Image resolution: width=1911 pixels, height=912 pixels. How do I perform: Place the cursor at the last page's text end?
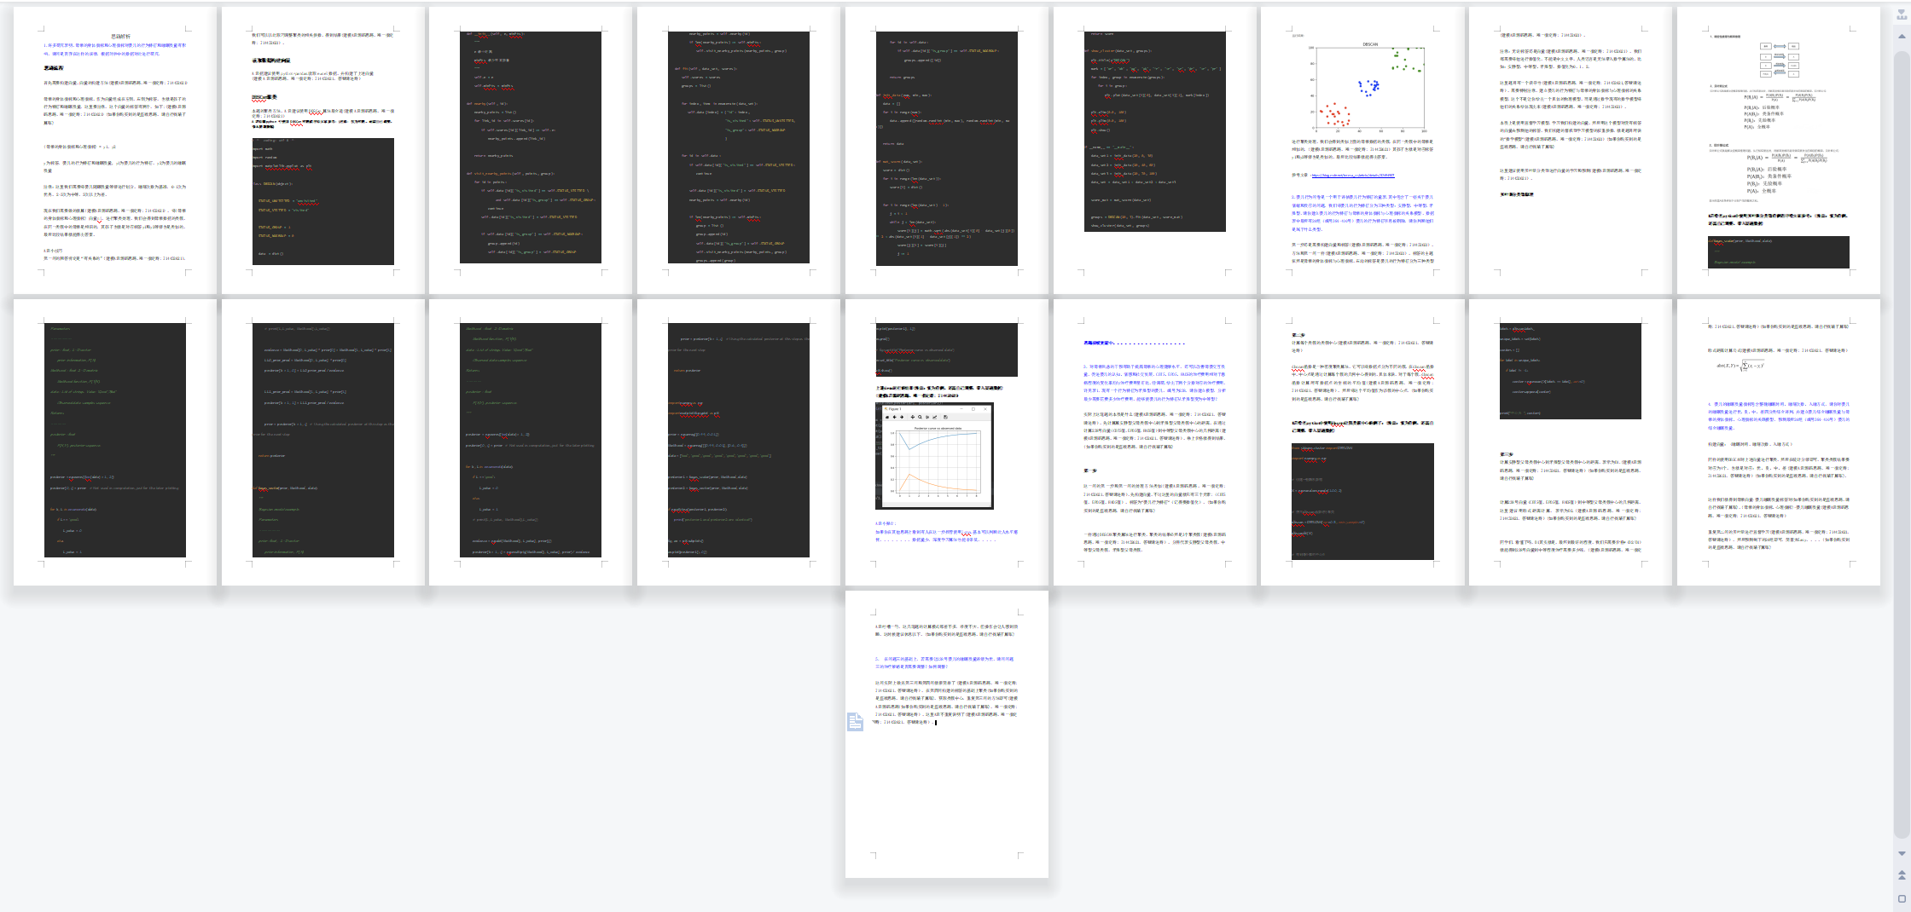click(936, 722)
